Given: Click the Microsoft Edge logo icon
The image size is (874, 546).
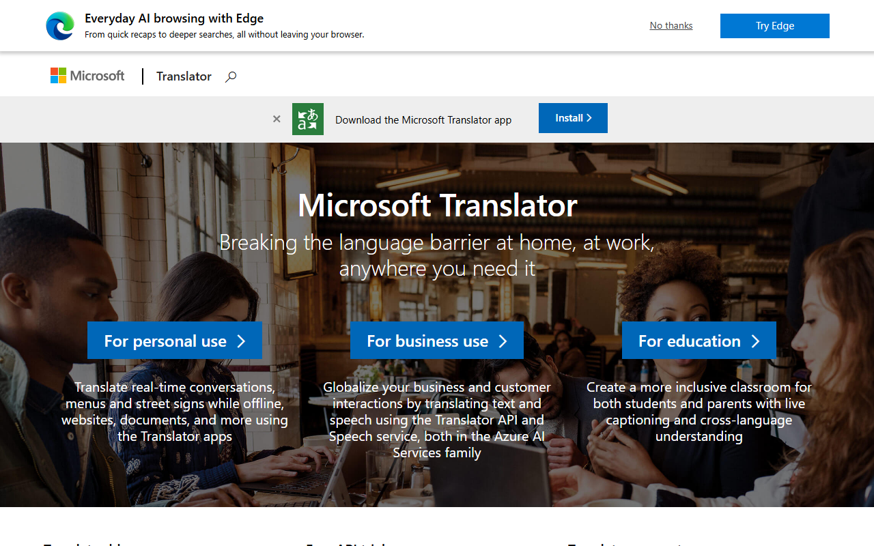Looking at the screenshot, I should [x=60, y=26].
